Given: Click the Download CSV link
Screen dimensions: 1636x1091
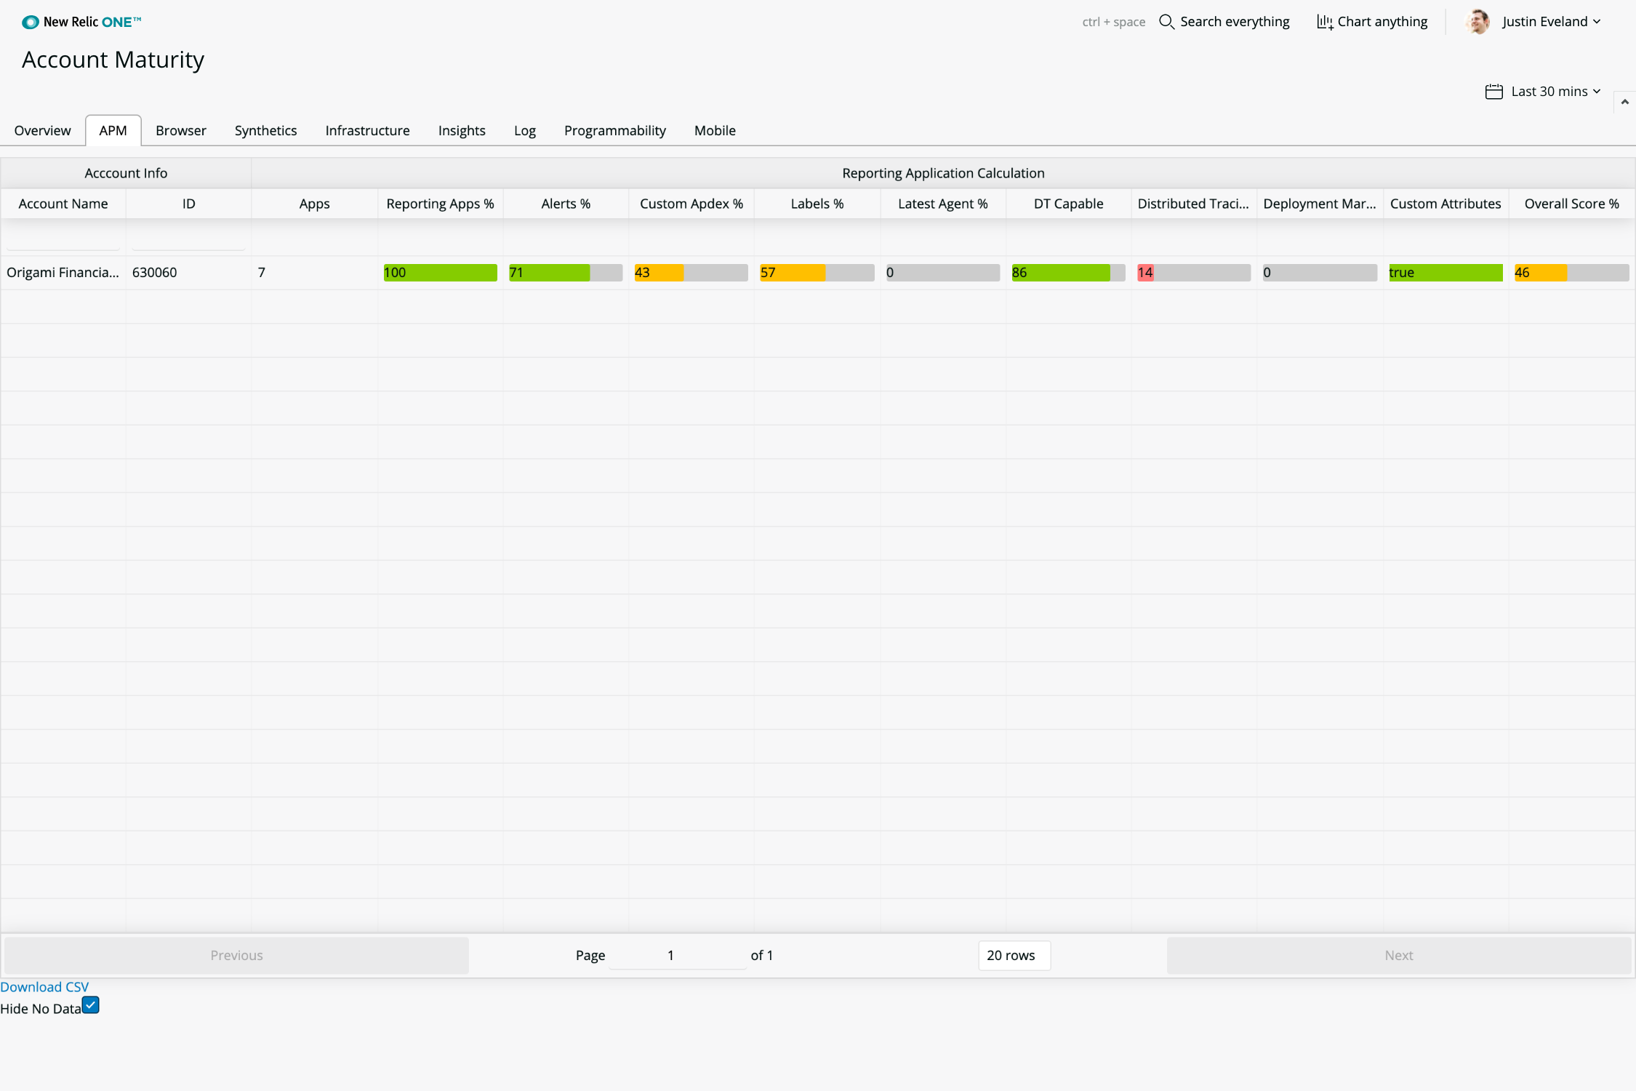Looking at the screenshot, I should coord(44,986).
